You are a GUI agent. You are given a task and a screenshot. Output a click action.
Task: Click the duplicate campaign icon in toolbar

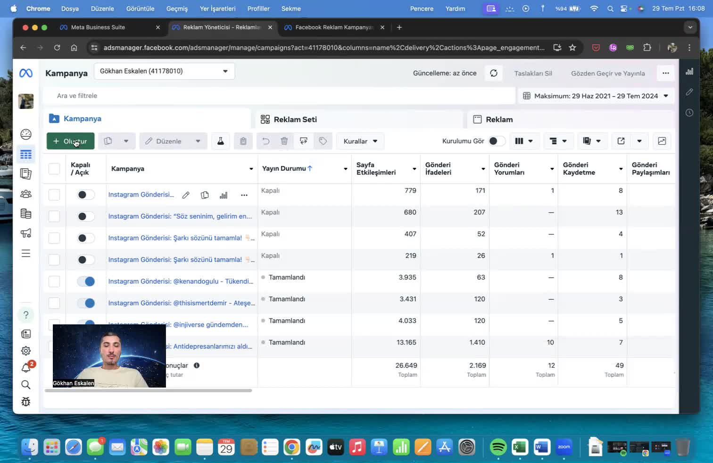108,141
